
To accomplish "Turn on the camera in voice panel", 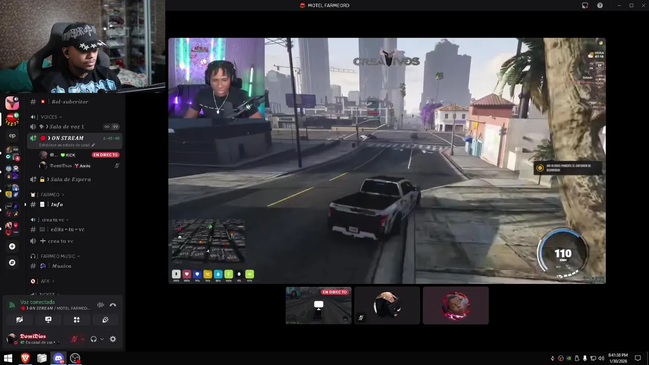I will pos(19,320).
